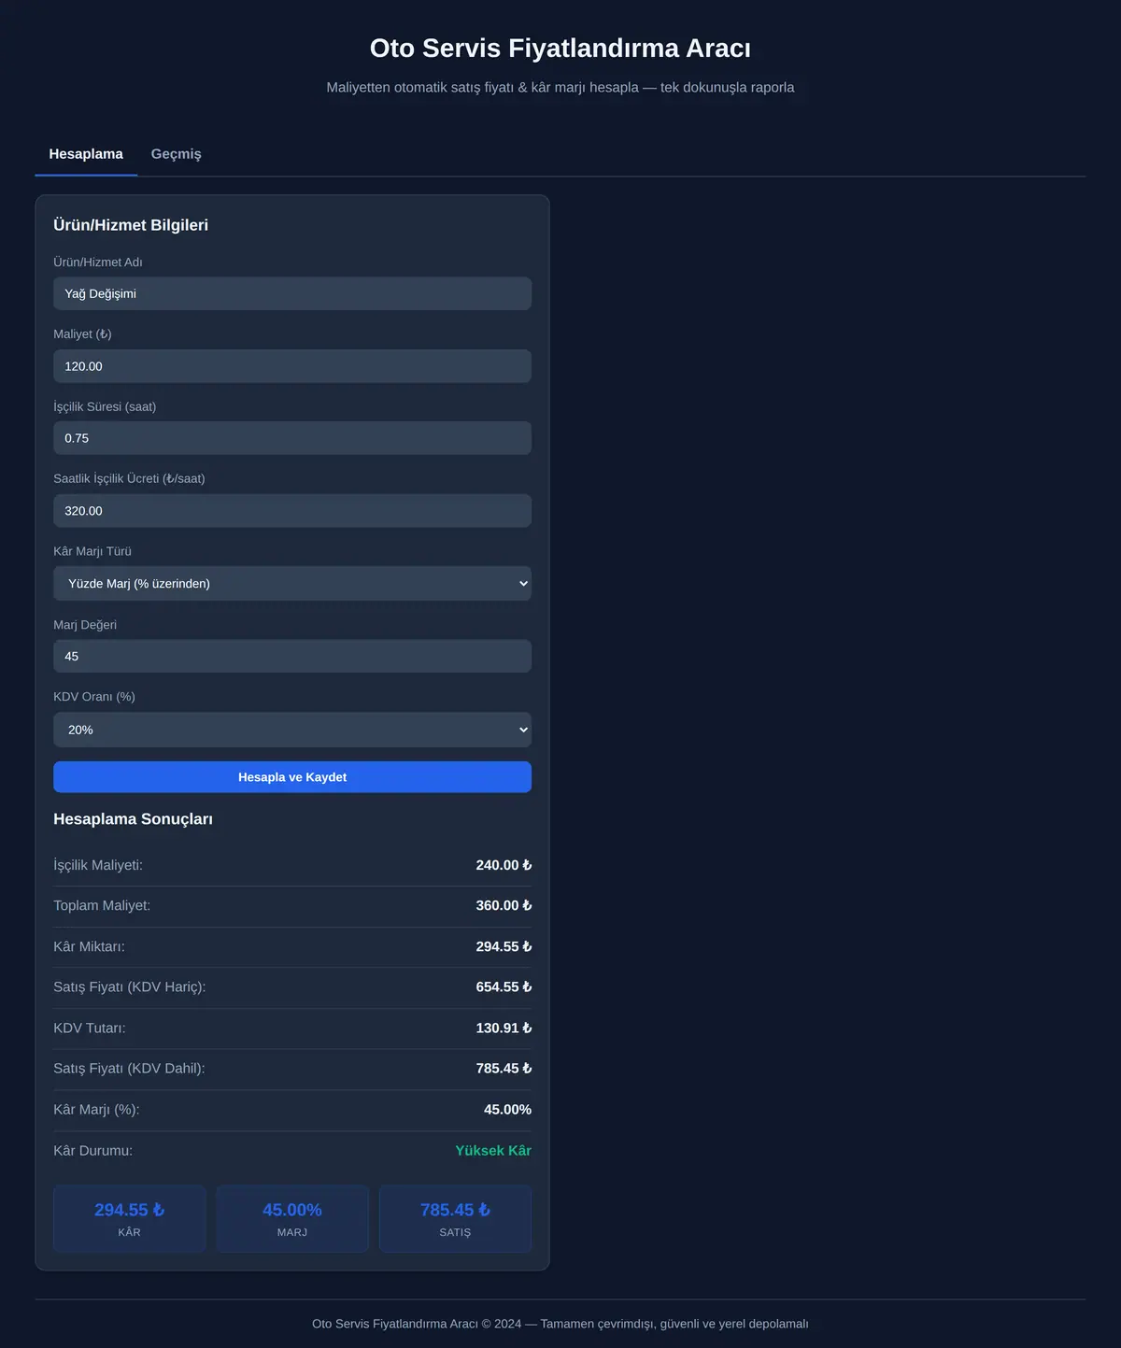Select the 45.00% MARJ summary card
Viewport: 1121px width, 1348px height.
pyautogui.click(x=292, y=1219)
